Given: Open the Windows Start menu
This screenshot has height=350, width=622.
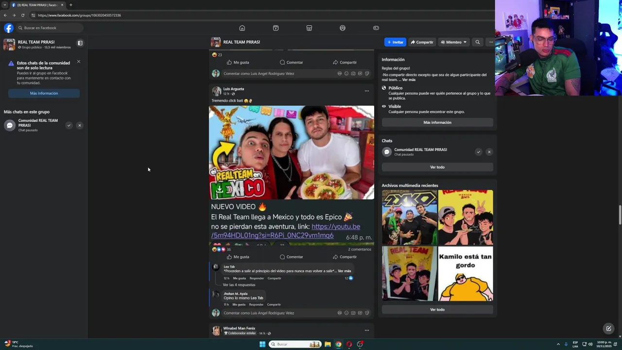Looking at the screenshot, I should (x=262, y=344).
